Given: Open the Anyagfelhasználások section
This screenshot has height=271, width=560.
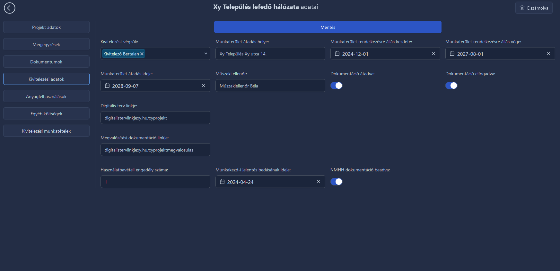Looking at the screenshot, I should [46, 96].
